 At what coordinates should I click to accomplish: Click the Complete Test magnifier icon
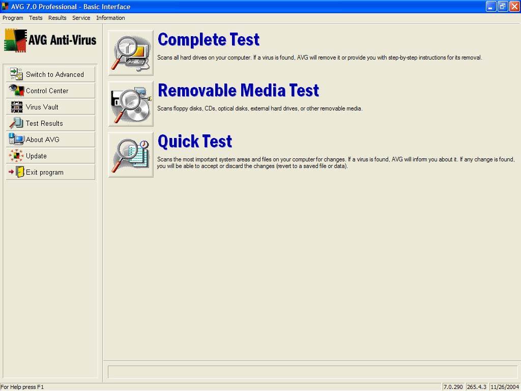[131, 53]
